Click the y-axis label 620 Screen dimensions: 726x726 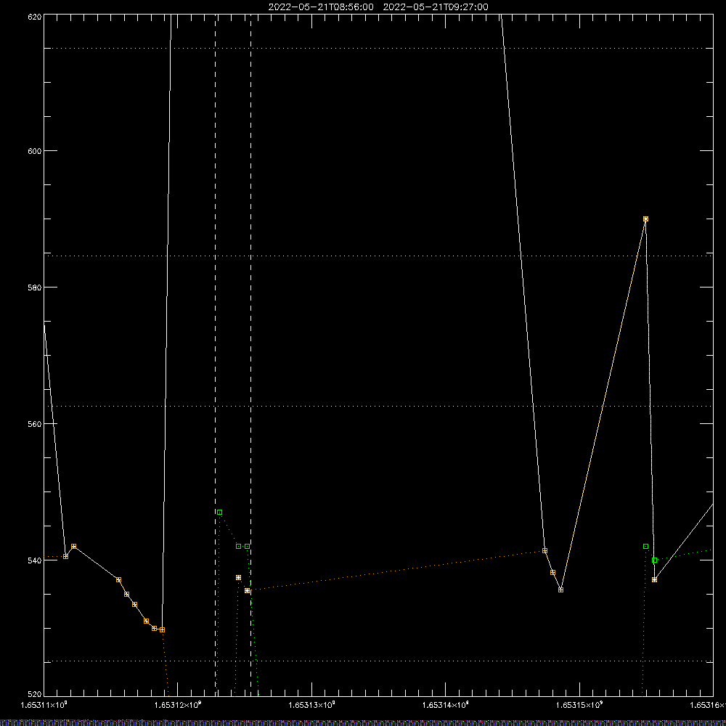pyautogui.click(x=35, y=17)
